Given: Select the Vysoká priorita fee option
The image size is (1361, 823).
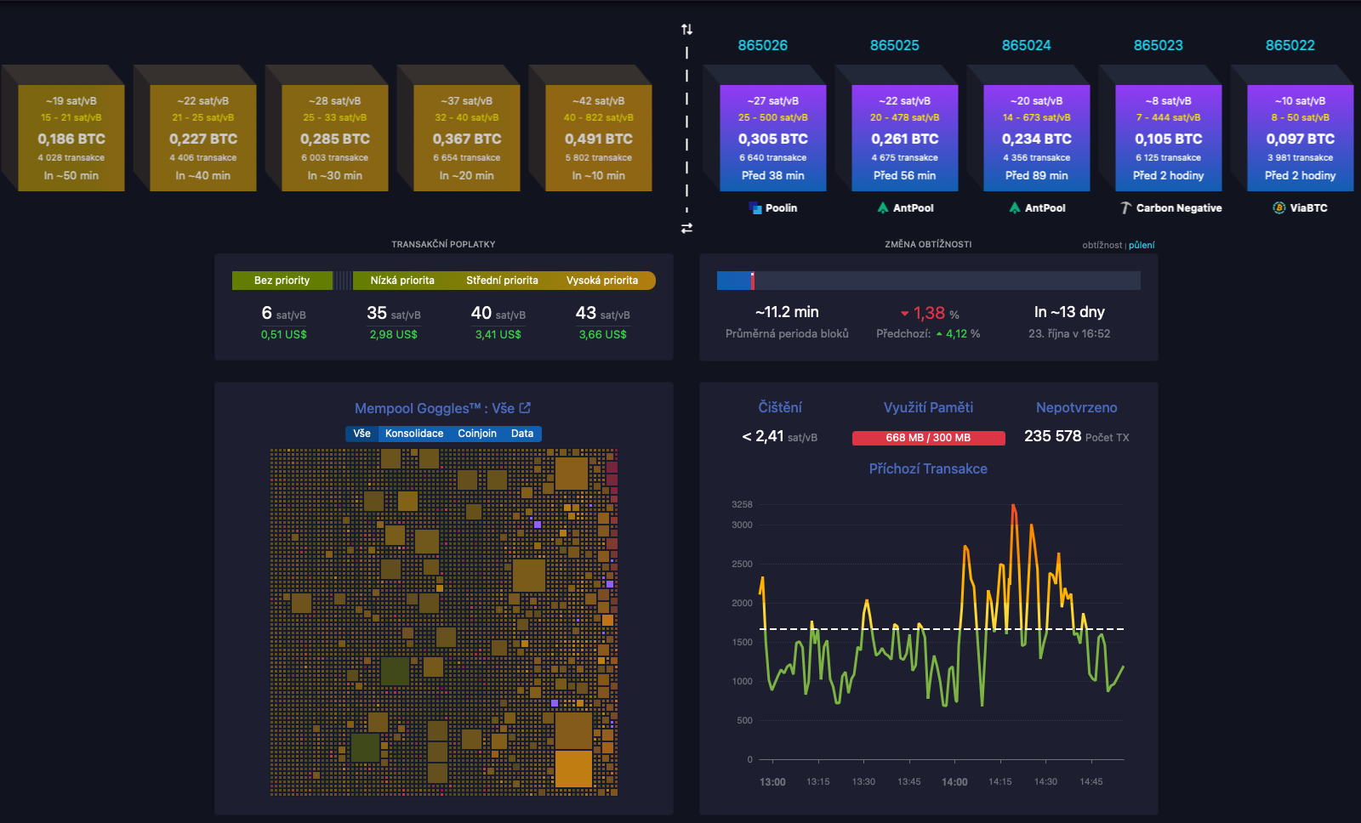Looking at the screenshot, I should coord(605,280).
